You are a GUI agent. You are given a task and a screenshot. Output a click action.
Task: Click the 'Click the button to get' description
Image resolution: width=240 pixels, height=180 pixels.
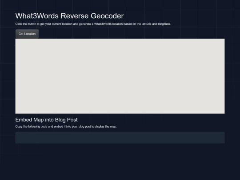[93, 24]
